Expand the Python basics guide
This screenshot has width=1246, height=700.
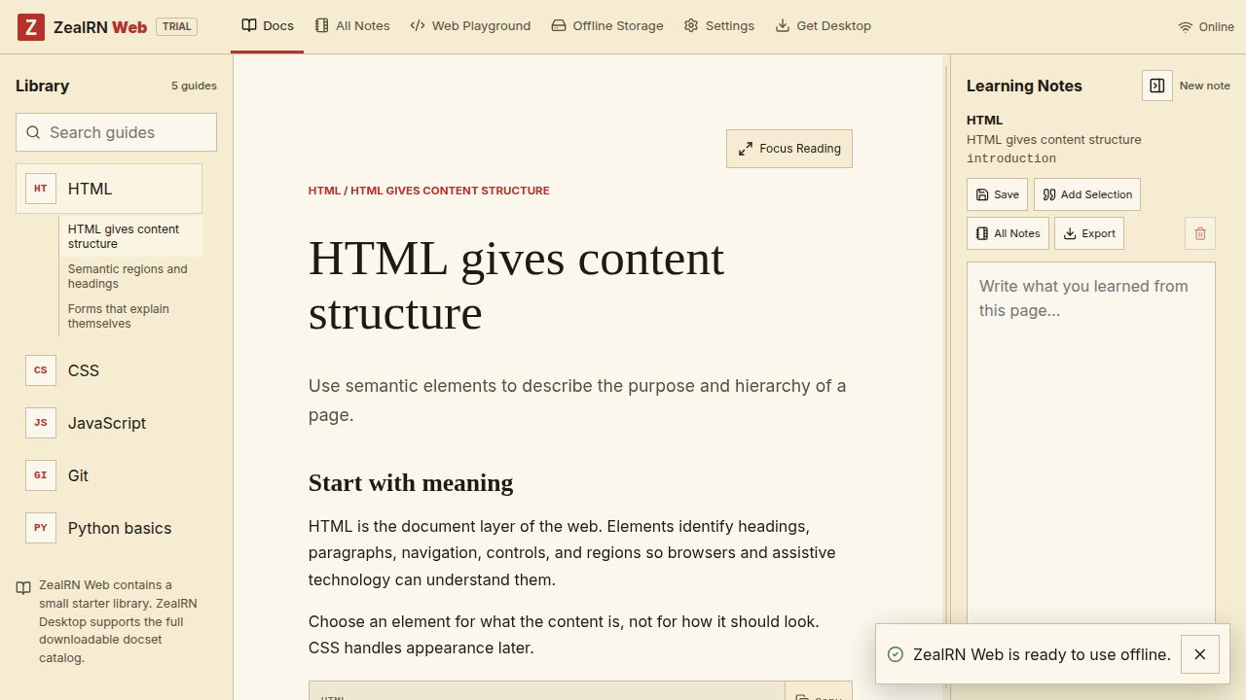109,528
